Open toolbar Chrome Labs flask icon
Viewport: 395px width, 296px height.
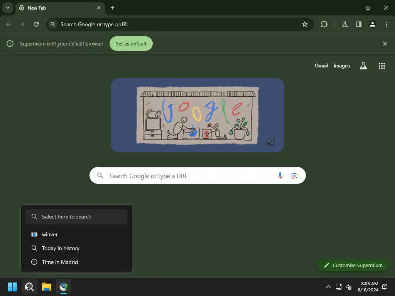(345, 24)
